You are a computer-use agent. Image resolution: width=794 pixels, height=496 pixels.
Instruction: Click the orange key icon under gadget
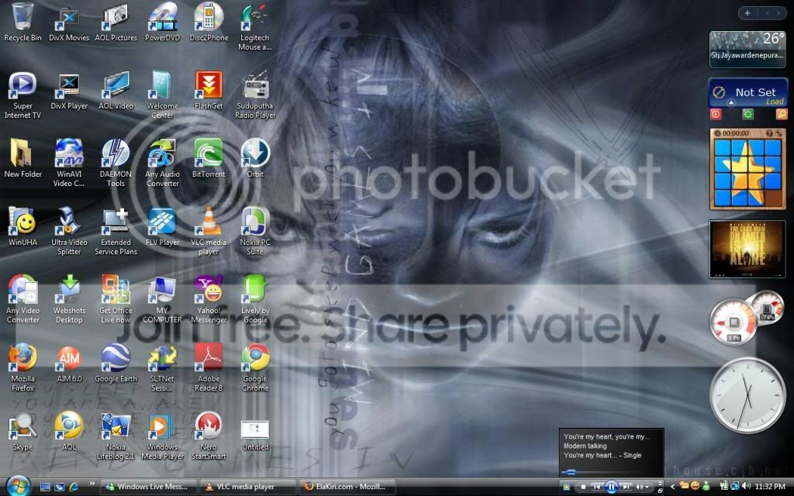click(x=782, y=115)
